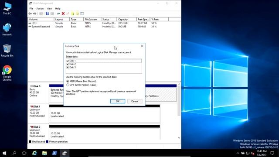This screenshot has width=279, height=157.
Task: Uncheck the Disk 3 checkbox
Action: pyautogui.click(x=68, y=68)
